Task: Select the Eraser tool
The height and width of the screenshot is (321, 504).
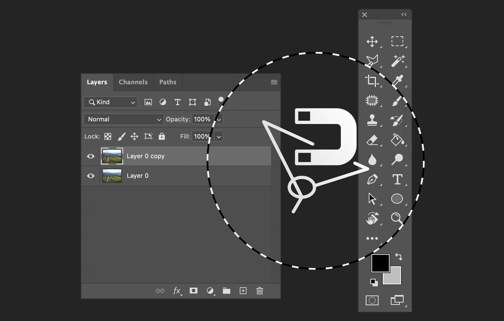Action: (x=372, y=140)
